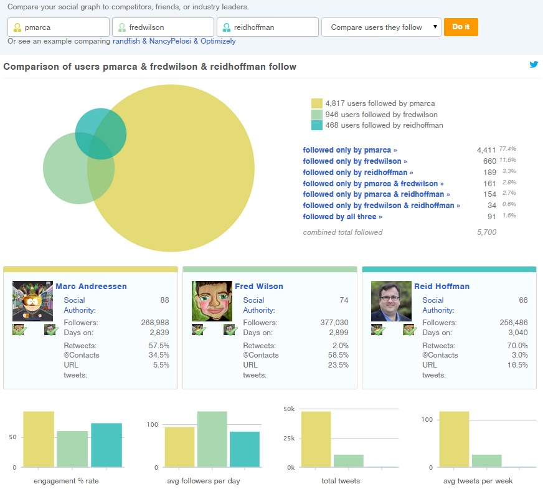Click Social Authority label in Fred Wilson card
The width and height of the screenshot is (543, 489).
258,305
